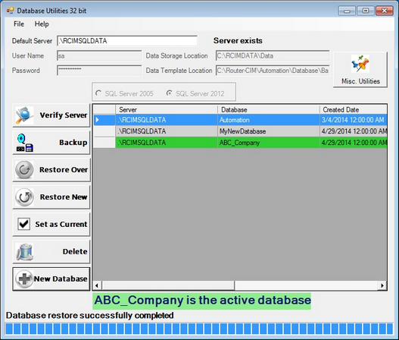Click the Server column header
This screenshot has width=399, height=340.
[167, 110]
